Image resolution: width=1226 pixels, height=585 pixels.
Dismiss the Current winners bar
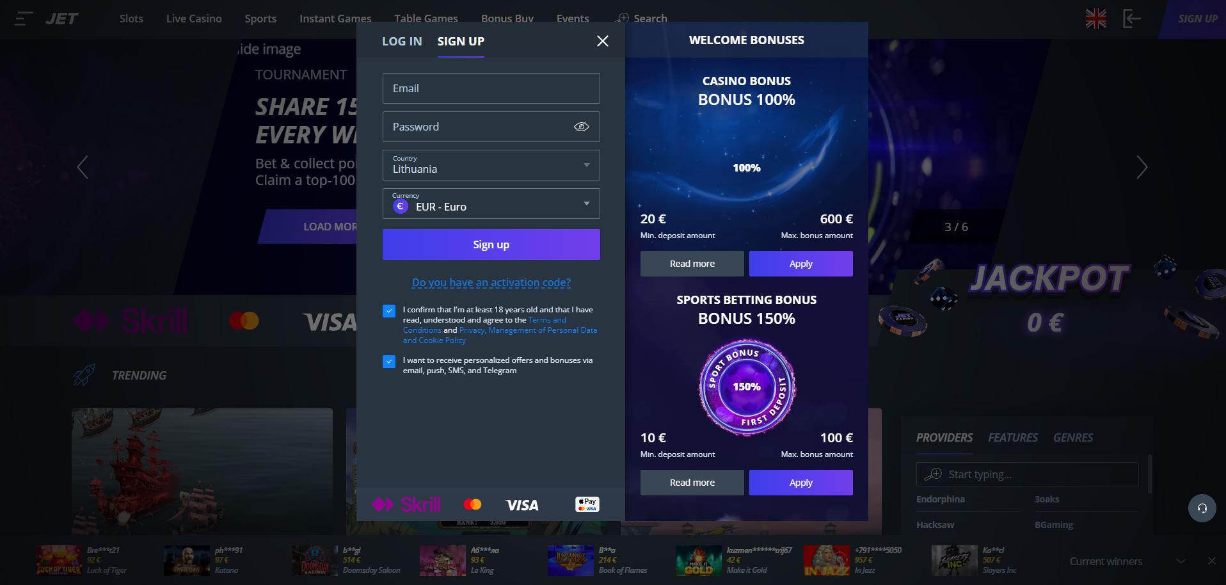click(x=1211, y=561)
